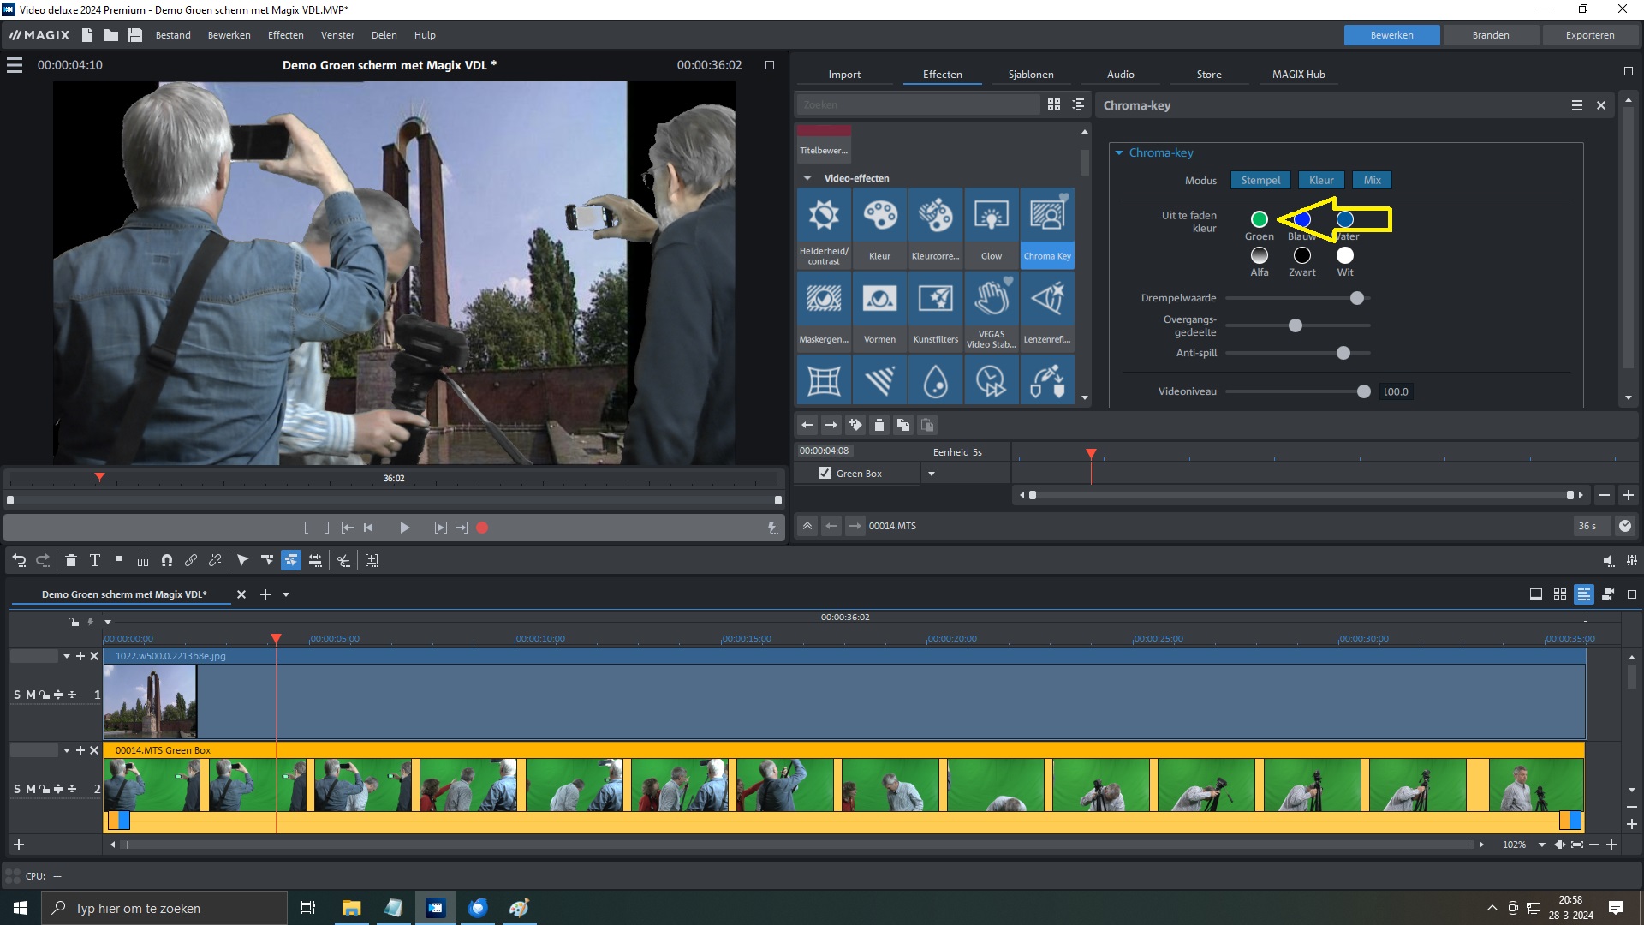This screenshot has height=925, width=1644.
Task: Click the group link chain icon
Action: 191,560
